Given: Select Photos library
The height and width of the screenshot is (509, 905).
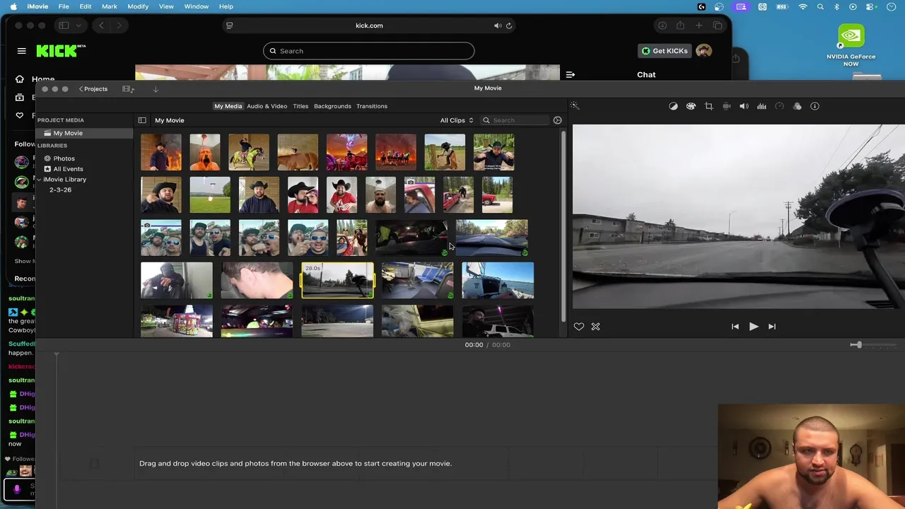Looking at the screenshot, I should 64,158.
